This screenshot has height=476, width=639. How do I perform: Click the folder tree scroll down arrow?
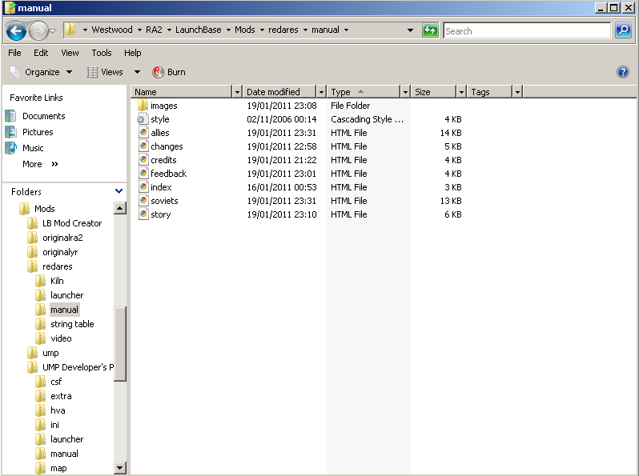coord(120,468)
